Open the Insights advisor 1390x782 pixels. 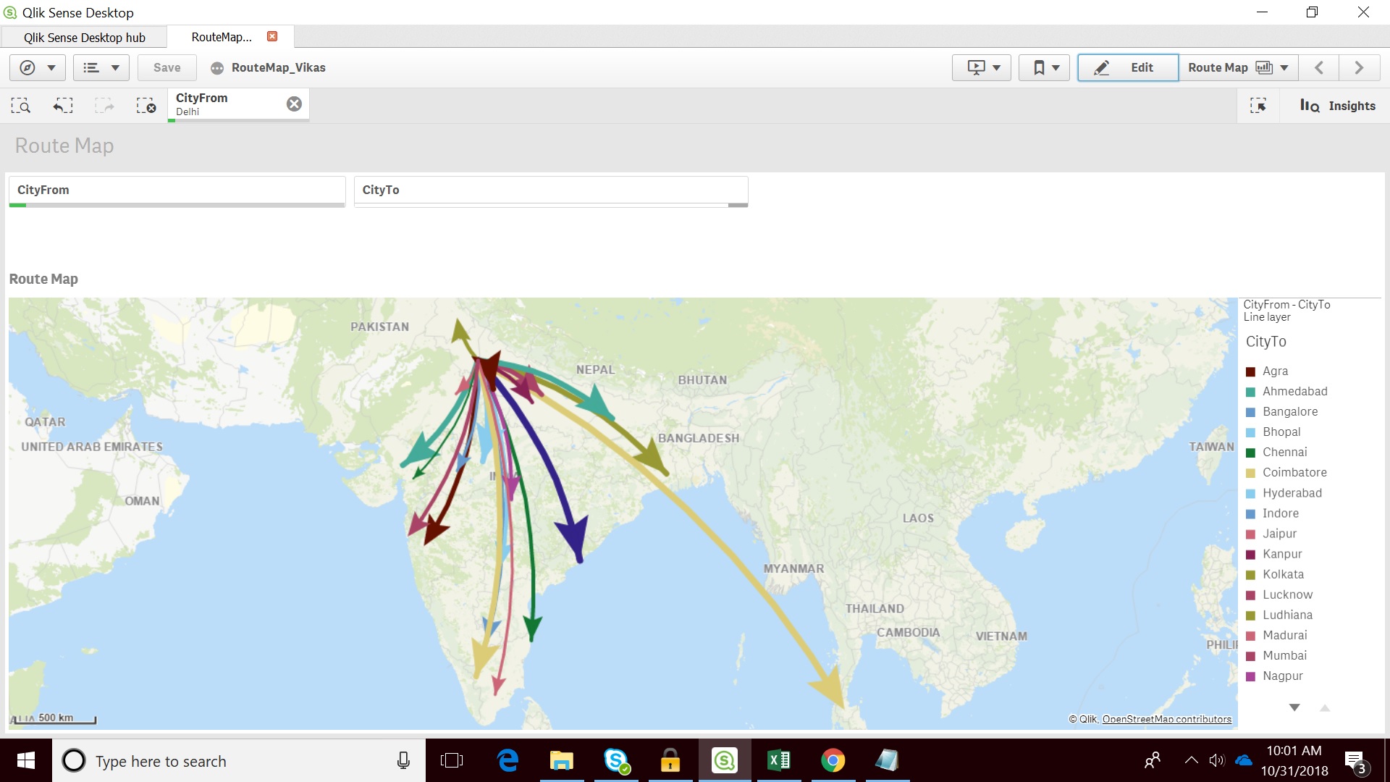(1338, 106)
